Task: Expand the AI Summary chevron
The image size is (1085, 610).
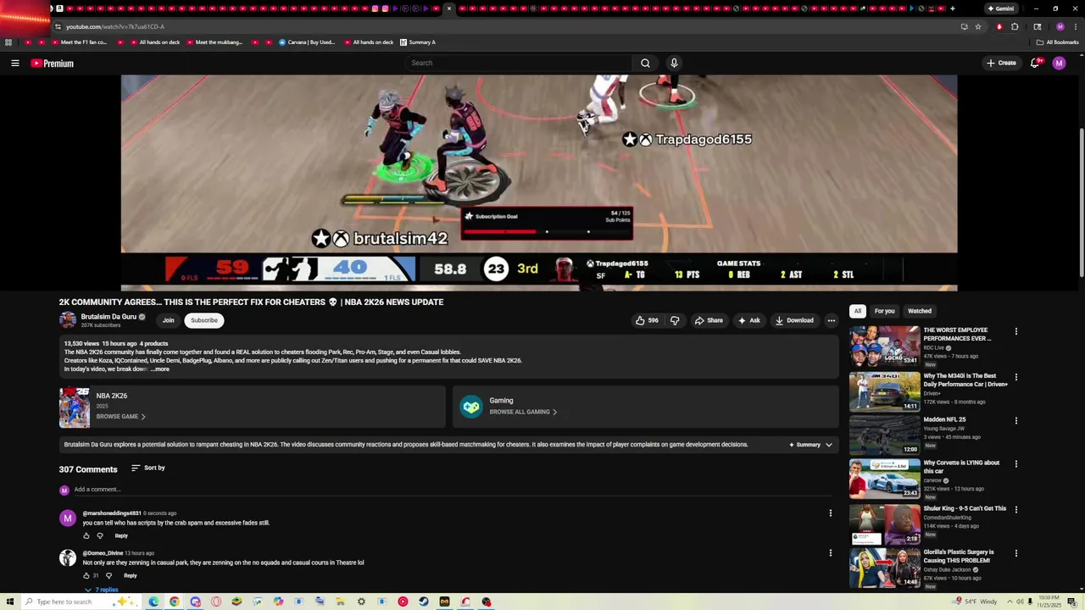Action: coord(829,445)
